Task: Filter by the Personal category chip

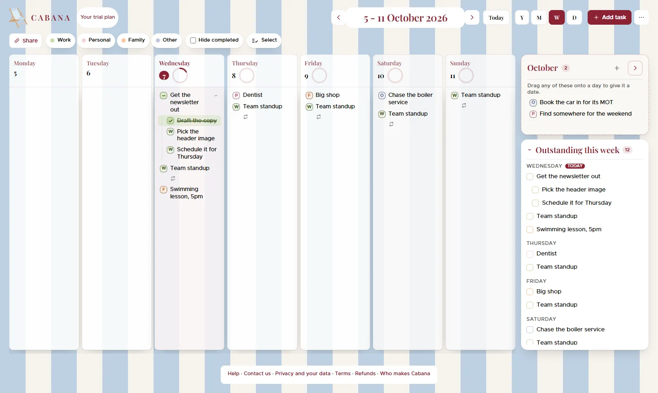Action: (x=96, y=40)
